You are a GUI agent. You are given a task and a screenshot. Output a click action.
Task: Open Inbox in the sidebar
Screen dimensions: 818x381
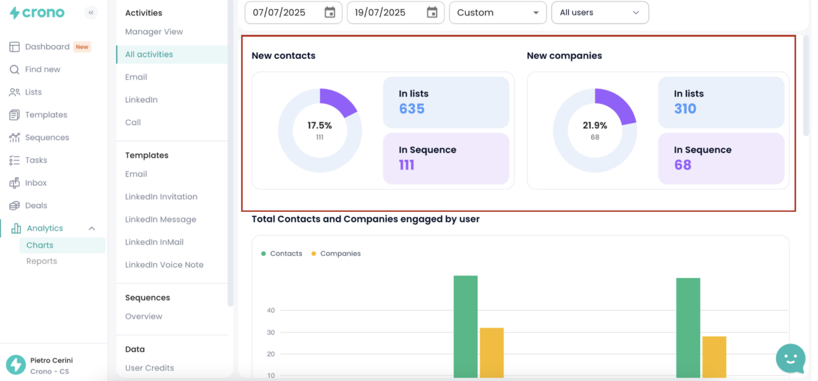pos(36,183)
